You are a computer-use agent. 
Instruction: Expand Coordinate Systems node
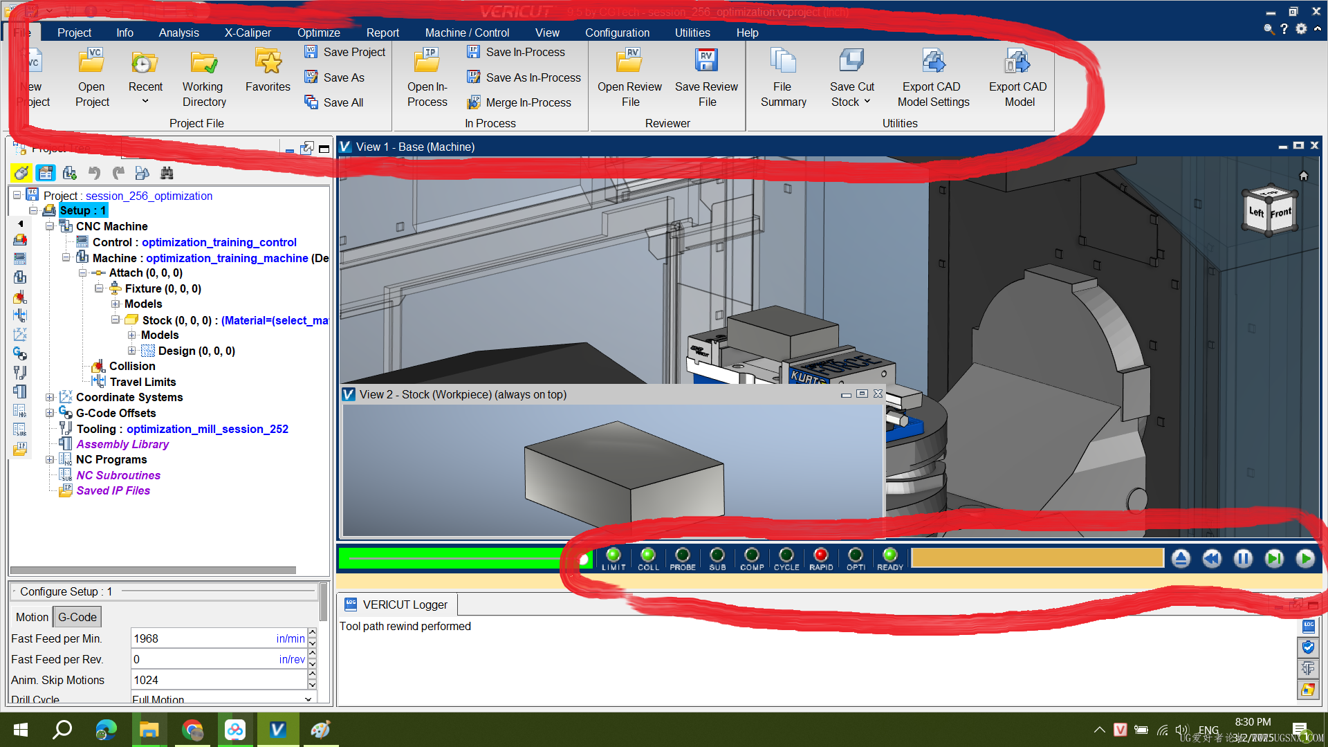point(49,397)
